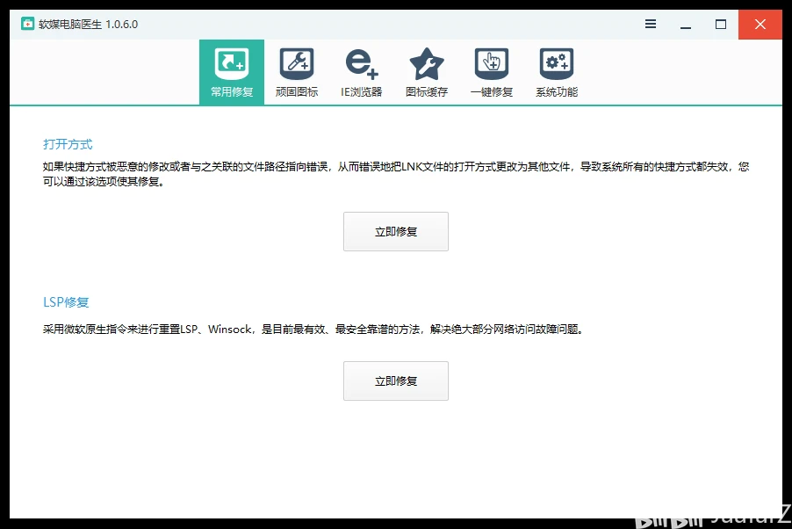Click the title text 软媒电脑医生 1.0.6.0
Image resolution: width=792 pixels, height=529 pixels.
click(89, 25)
